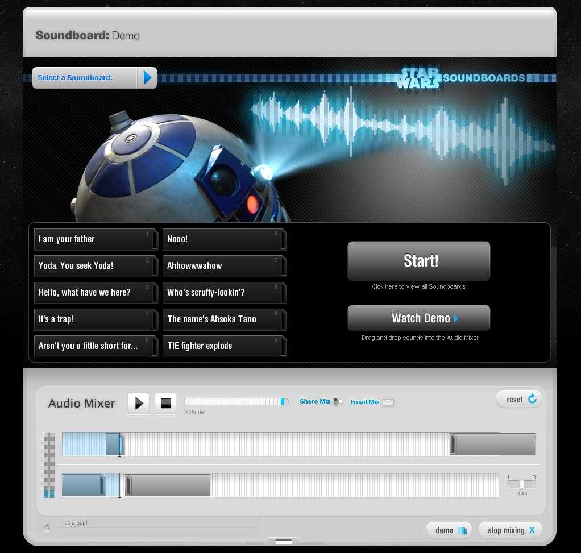Click the stop mixing X icon
Image resolution: width=581 pixels, height=553 pixels.
click(x=532, y=530)
